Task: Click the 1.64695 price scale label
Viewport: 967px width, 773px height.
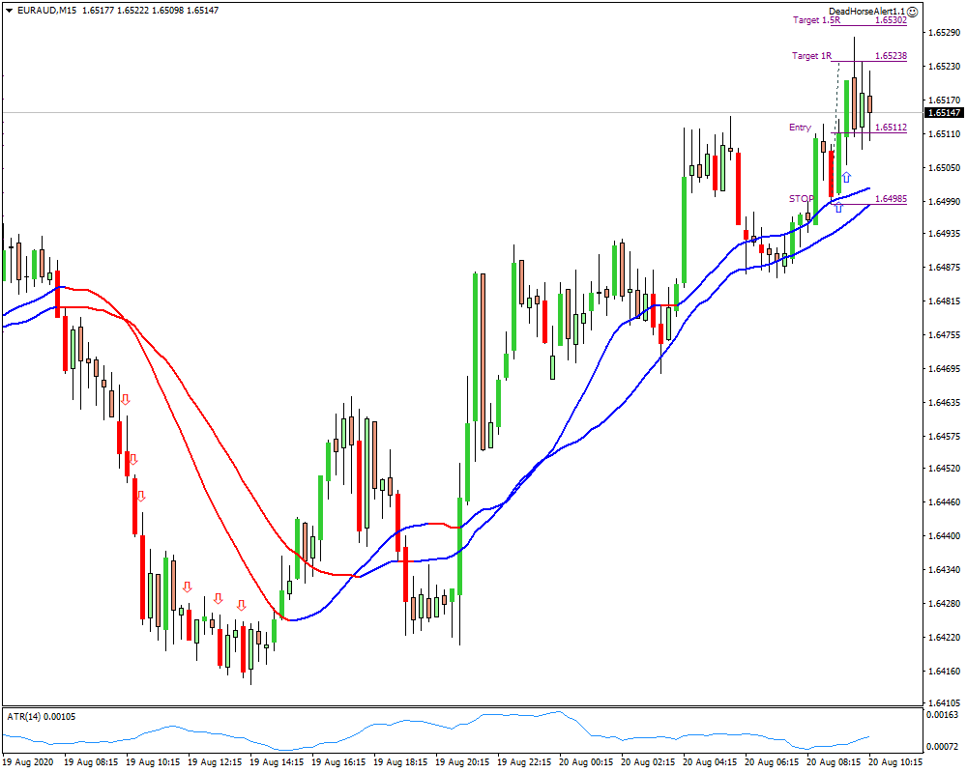Action: [x=945, y=369]
